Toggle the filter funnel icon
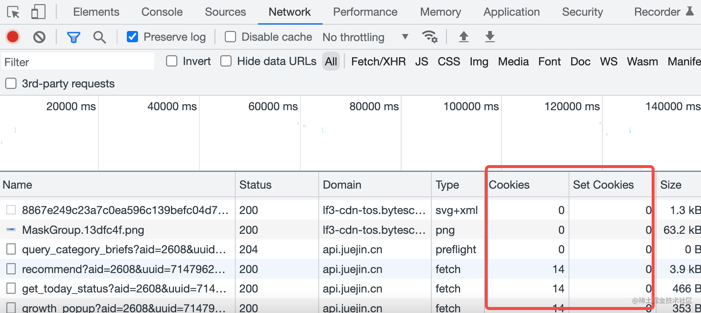The height and width of the screenshot is (313, 701). pyautogui.click(x=73, y=37)
